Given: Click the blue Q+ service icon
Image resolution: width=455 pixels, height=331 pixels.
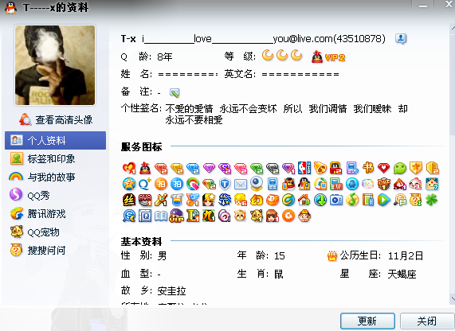Looking at the screenshot, I should click(145, 184).
